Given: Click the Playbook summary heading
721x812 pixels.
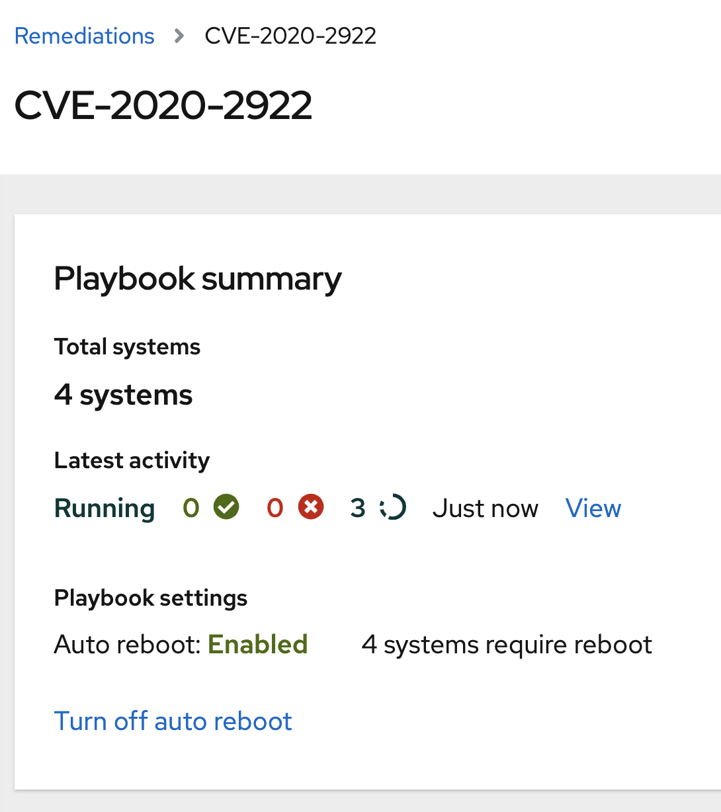Looking at the screenshot, I should click(x=197, y=278).
